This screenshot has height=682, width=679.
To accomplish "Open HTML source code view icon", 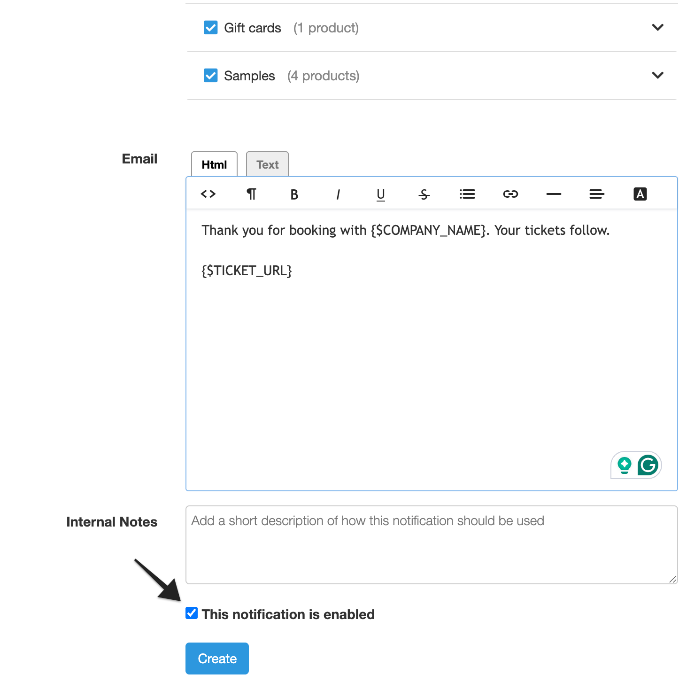I will pos(208,194).
